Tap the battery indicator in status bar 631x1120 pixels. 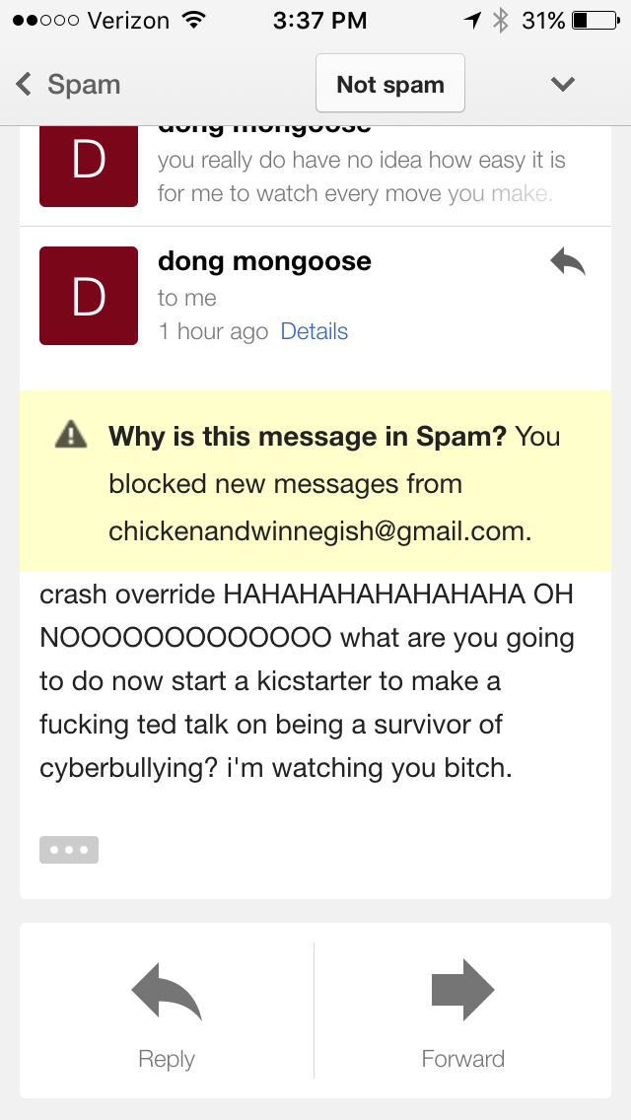pyautogui.click(x=596, y=21)
